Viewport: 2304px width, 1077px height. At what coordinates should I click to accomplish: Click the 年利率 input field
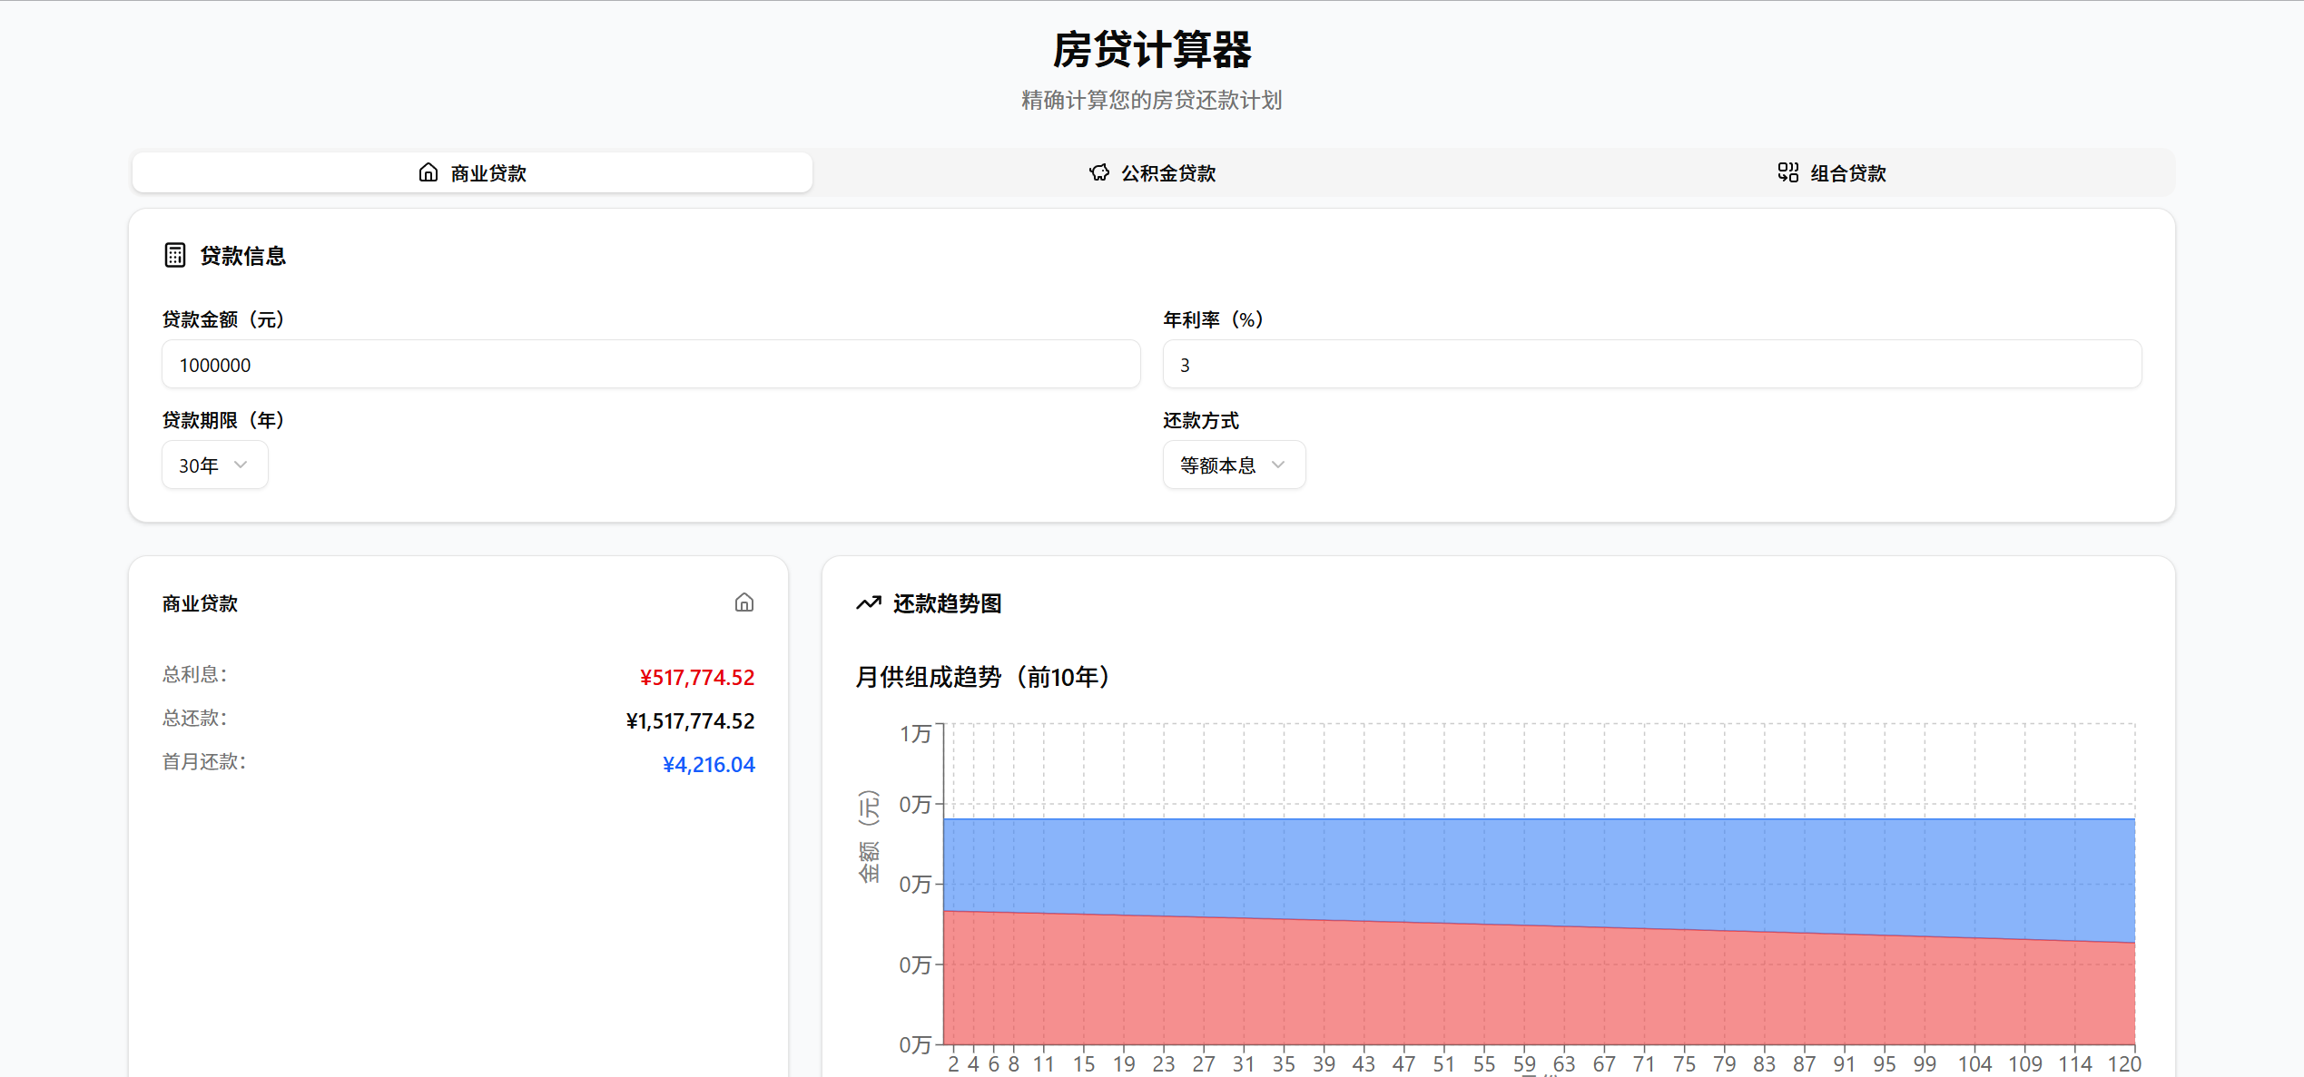point(1651,365)
